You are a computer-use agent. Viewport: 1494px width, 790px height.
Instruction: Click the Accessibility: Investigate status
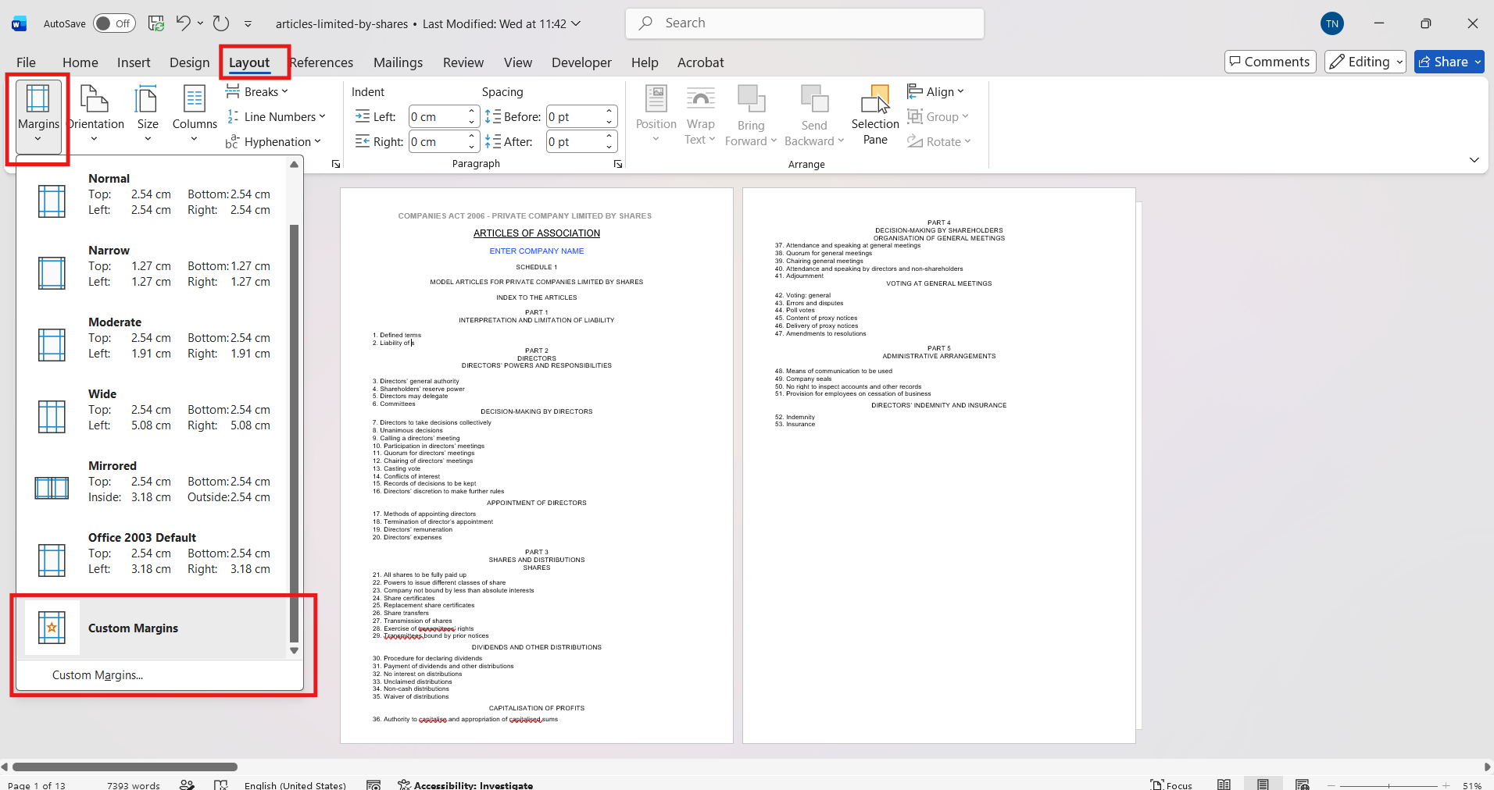pyautogui.click(x=466, y=785)
